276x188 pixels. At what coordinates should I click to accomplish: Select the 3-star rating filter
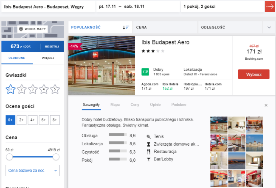point(33,89)
